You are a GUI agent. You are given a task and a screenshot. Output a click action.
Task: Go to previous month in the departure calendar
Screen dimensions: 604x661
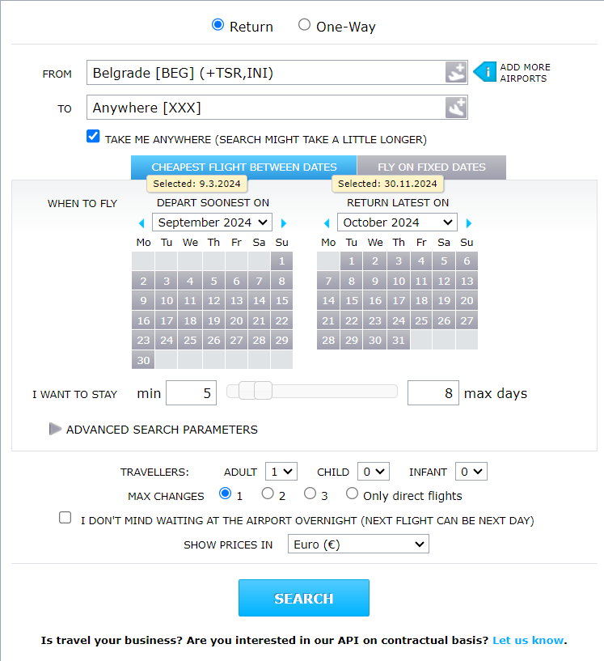(141, 223)
